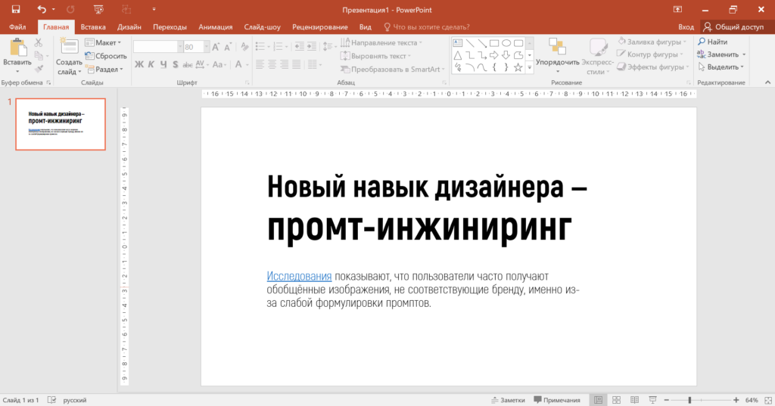Save the presentation using the floppy disk icon
Screen dimensions: 775x406
point(16,9)
